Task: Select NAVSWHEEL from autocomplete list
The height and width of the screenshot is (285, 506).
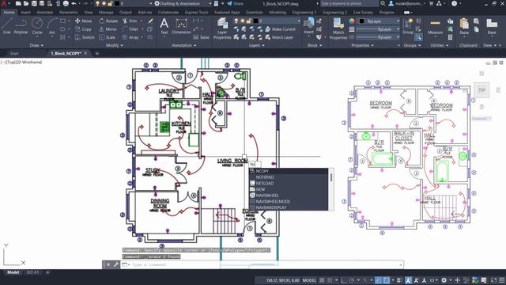Action: pos(289,196)
